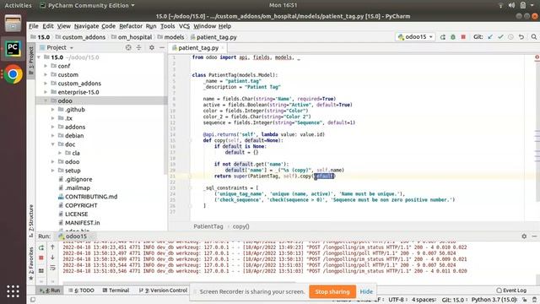Click copy() breadcrumb below editor
The width and height of the screenshot is (540, 304).
coord(240,226)
